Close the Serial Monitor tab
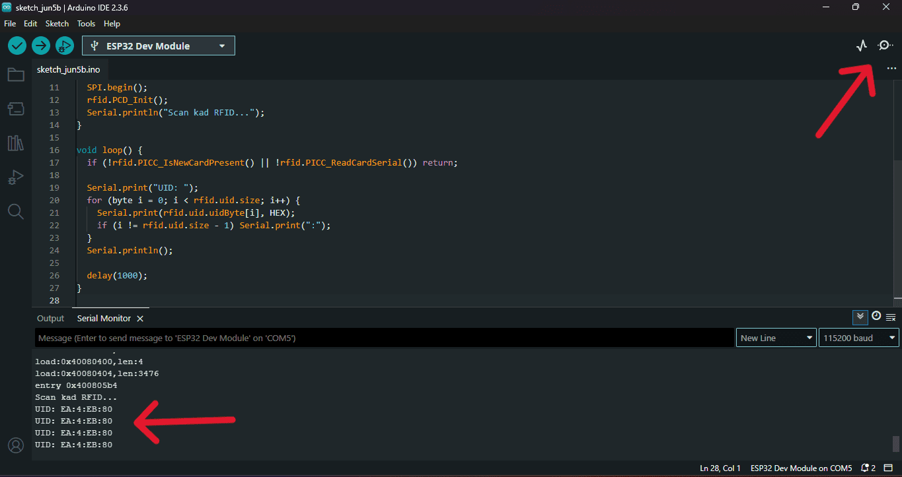The width and height of the screenshot is (902, 477). [x=140, y=319]
